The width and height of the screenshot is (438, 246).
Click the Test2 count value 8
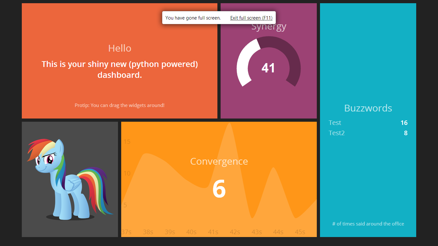tap(406, 133)
